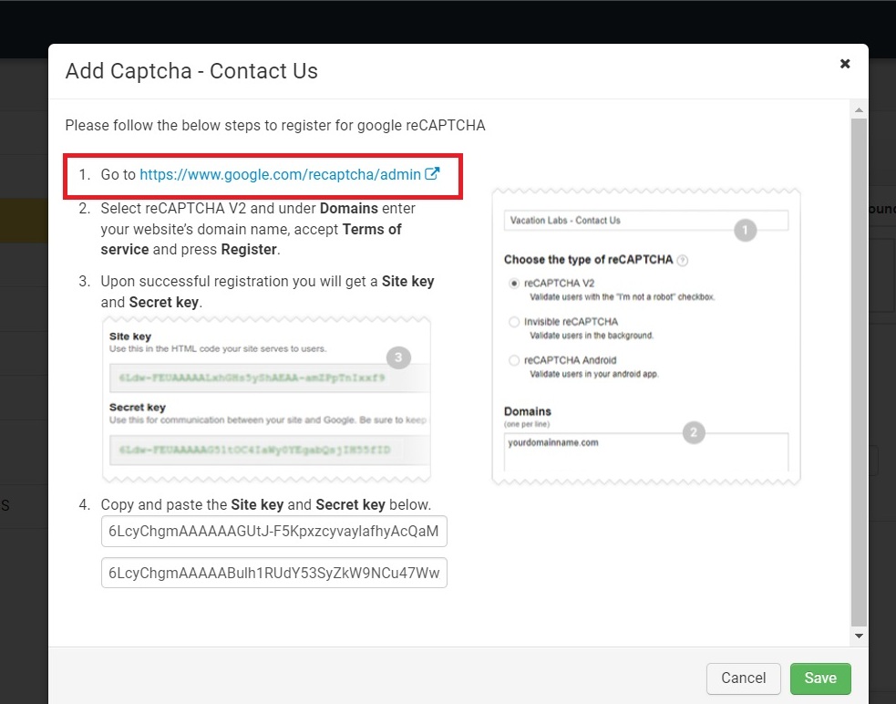Viewport: 896px width, 704px height.
Task: Click the scrollbar up arrow in the dialog
Action: click(x=859, y=109)
